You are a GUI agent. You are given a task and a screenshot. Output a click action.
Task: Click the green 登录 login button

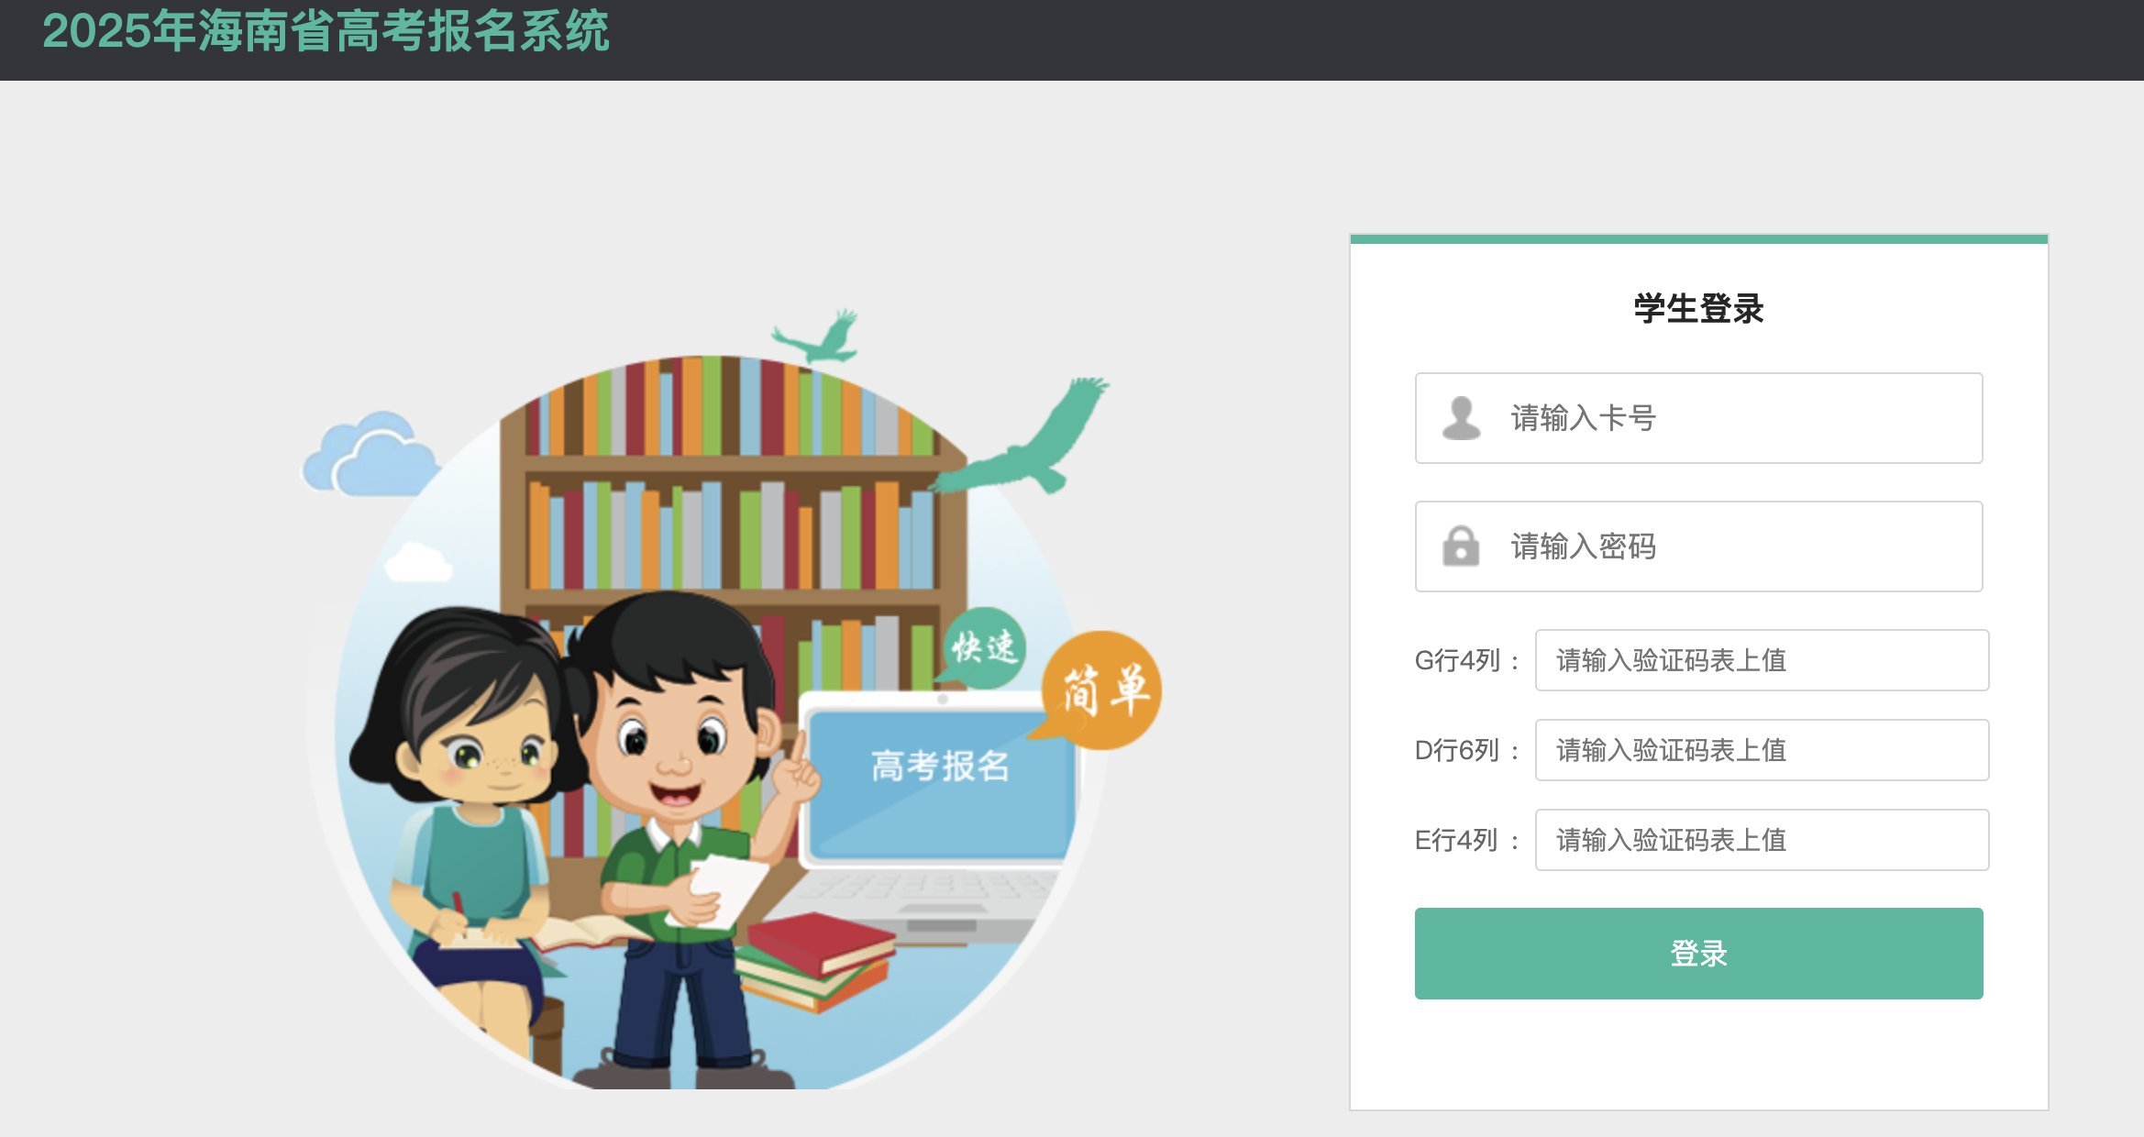tap(1698, 954)
